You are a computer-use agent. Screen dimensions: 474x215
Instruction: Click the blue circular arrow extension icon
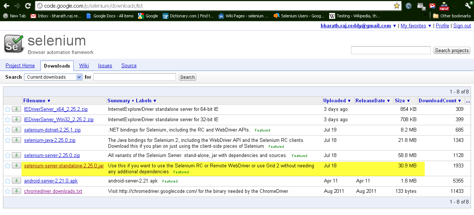[x=408, y=6]
